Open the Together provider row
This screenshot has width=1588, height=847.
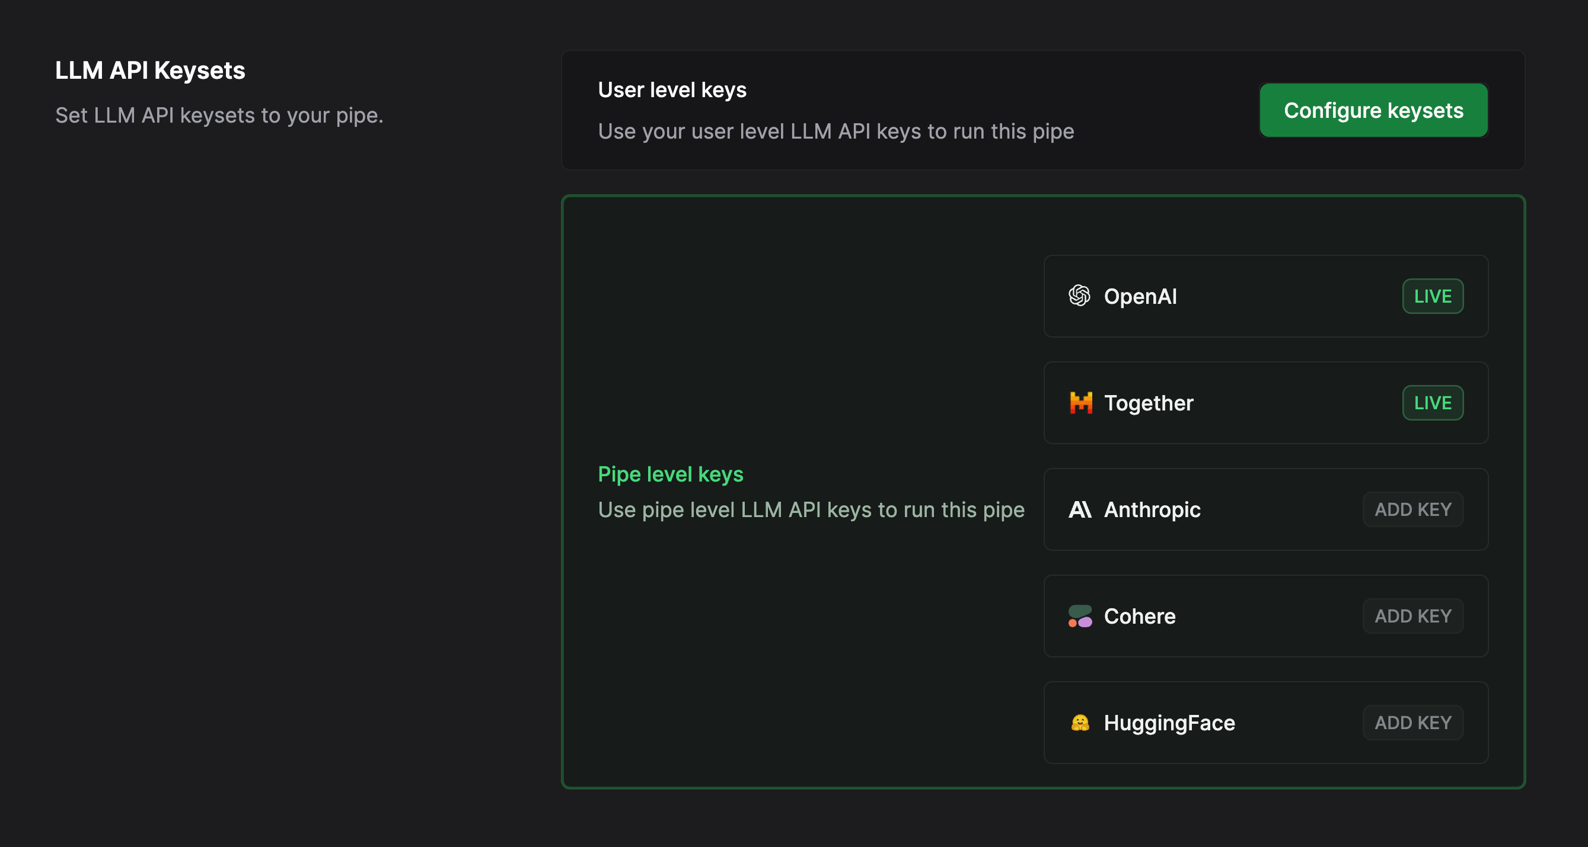pyautogui.click(x=1265, y=403)
